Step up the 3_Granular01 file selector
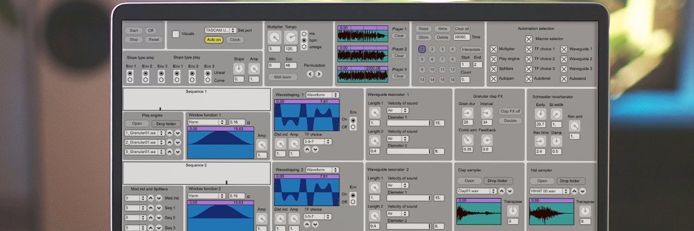 [x=170, y=152]
